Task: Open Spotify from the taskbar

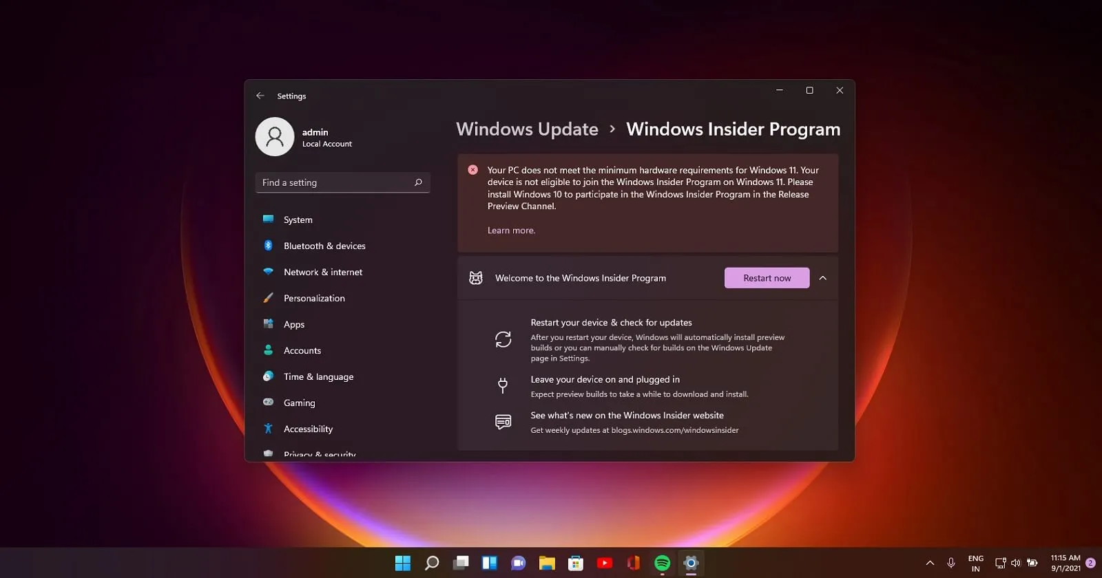Action: click(x=662, y=563)
